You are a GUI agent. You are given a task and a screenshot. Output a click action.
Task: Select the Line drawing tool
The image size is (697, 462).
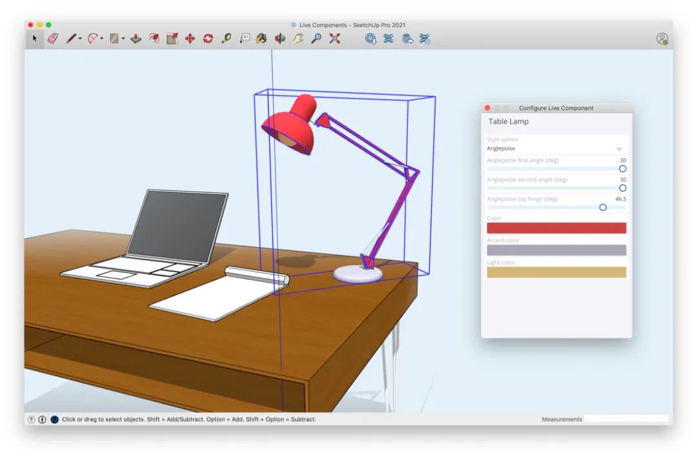pyautogui.click(x=70, y=38)
